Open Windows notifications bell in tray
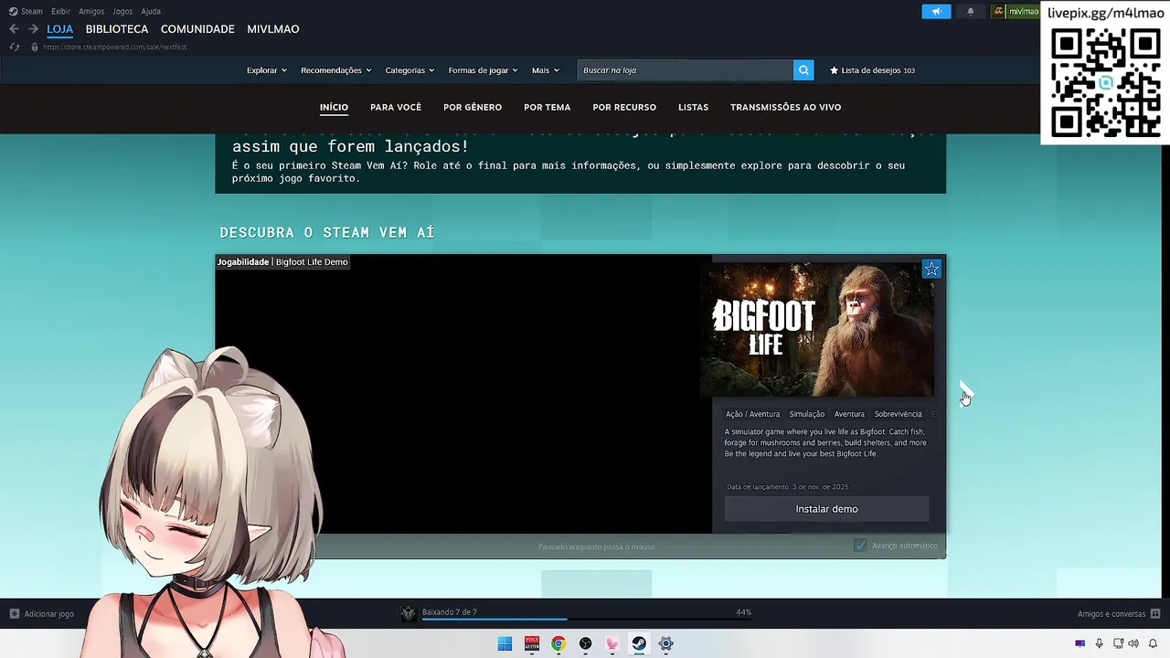Image resolution: width=1170 pixels, height=658 pixels. pos(1154,643)
